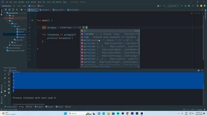
Task: Open the Build tool window
Action: coord(68,107)
